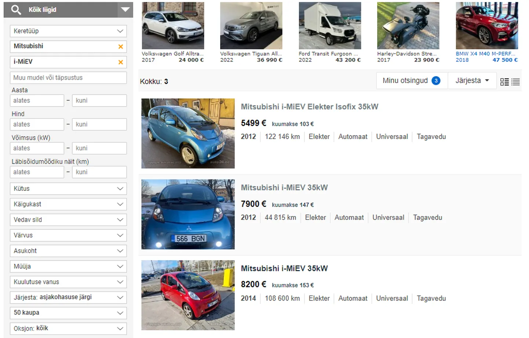Screen dimensions: 529x338
Task: Open the Kütus dropdown
Action: [x=68, y=189]
